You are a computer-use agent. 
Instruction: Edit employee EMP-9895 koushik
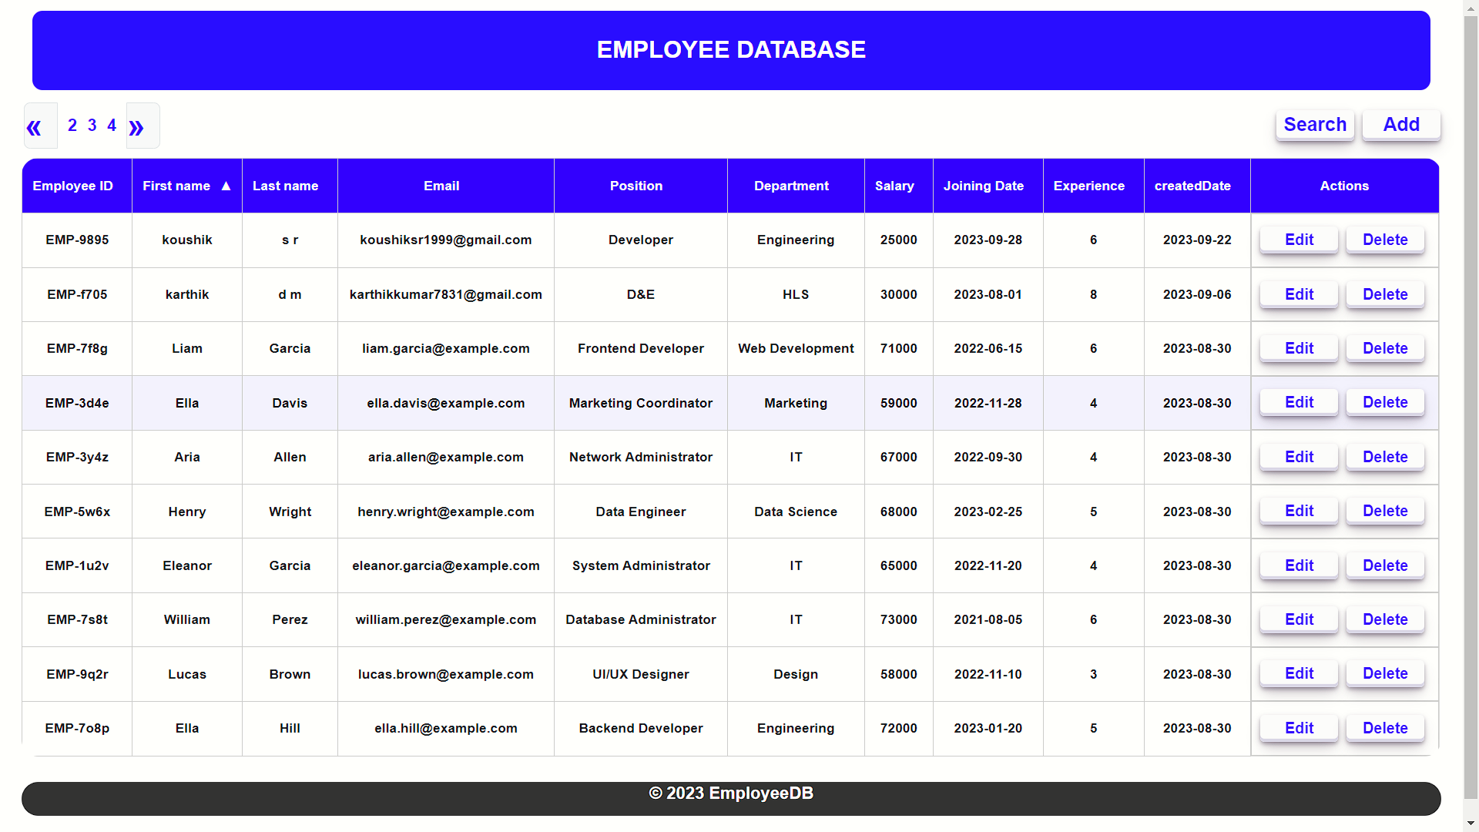[x=1299, y=240]
